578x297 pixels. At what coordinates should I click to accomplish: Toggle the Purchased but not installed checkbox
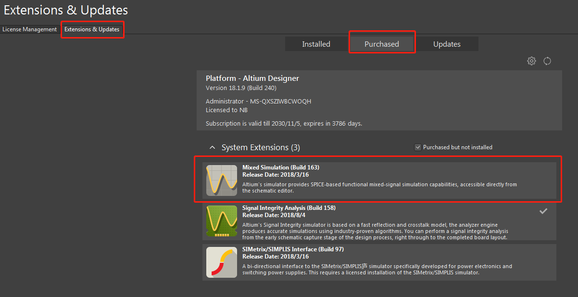(x=418, y=147)
